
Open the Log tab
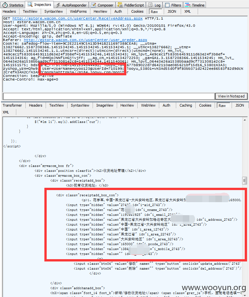pos(155,5)
